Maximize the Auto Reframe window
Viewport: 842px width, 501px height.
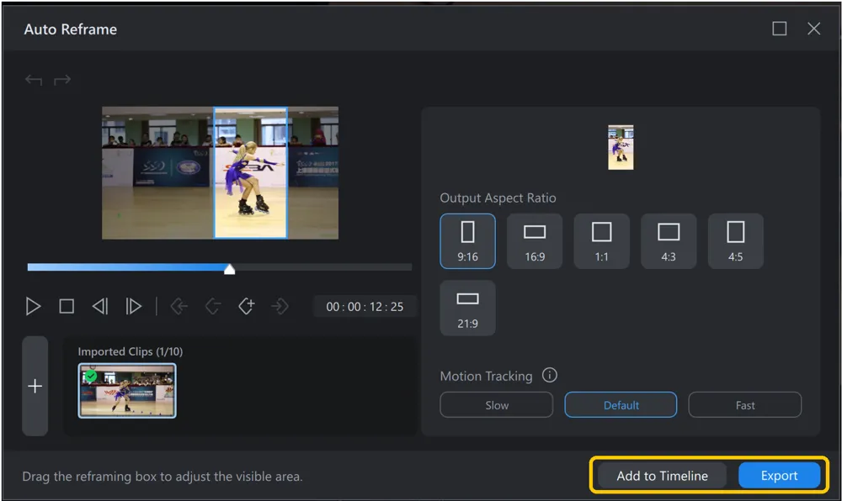[x=779, y=29]
